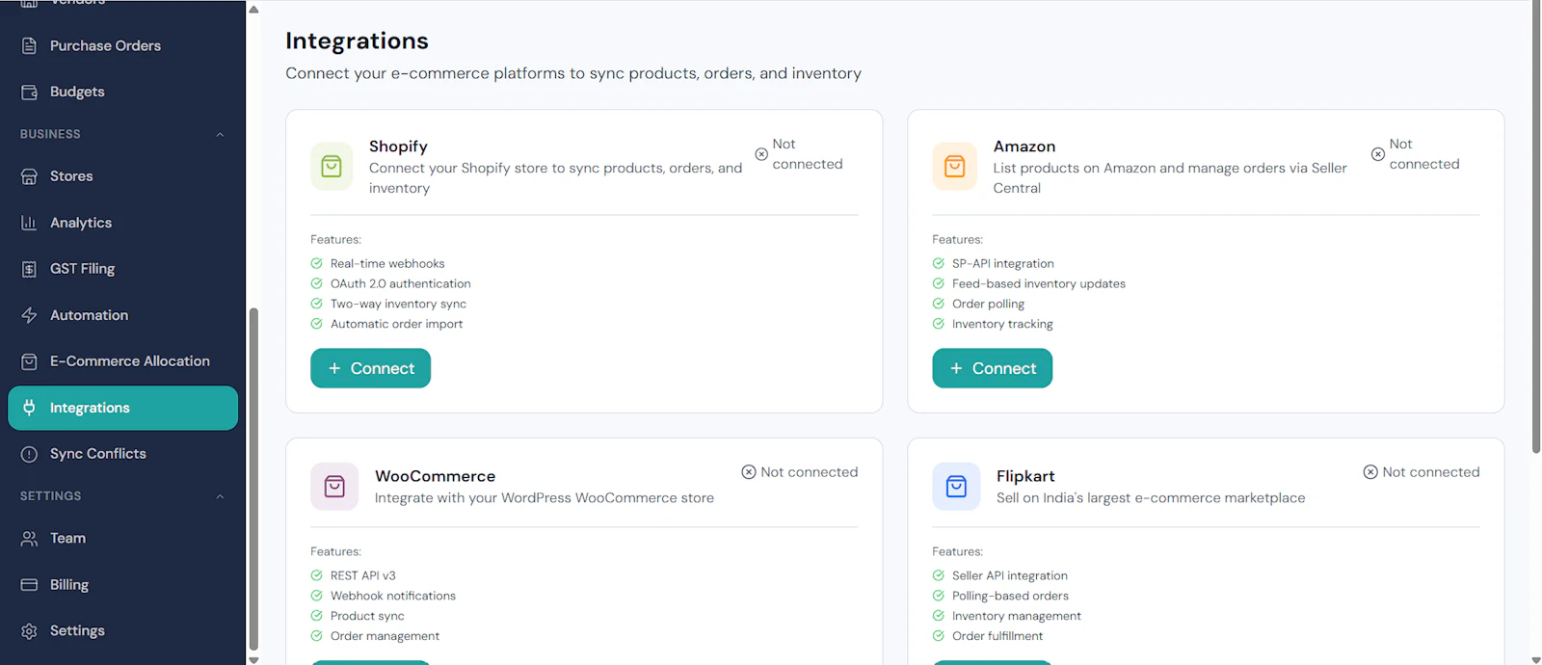Click the Sync Conflicts alert icon
The image size is (1542, 665).
[29, 454]
